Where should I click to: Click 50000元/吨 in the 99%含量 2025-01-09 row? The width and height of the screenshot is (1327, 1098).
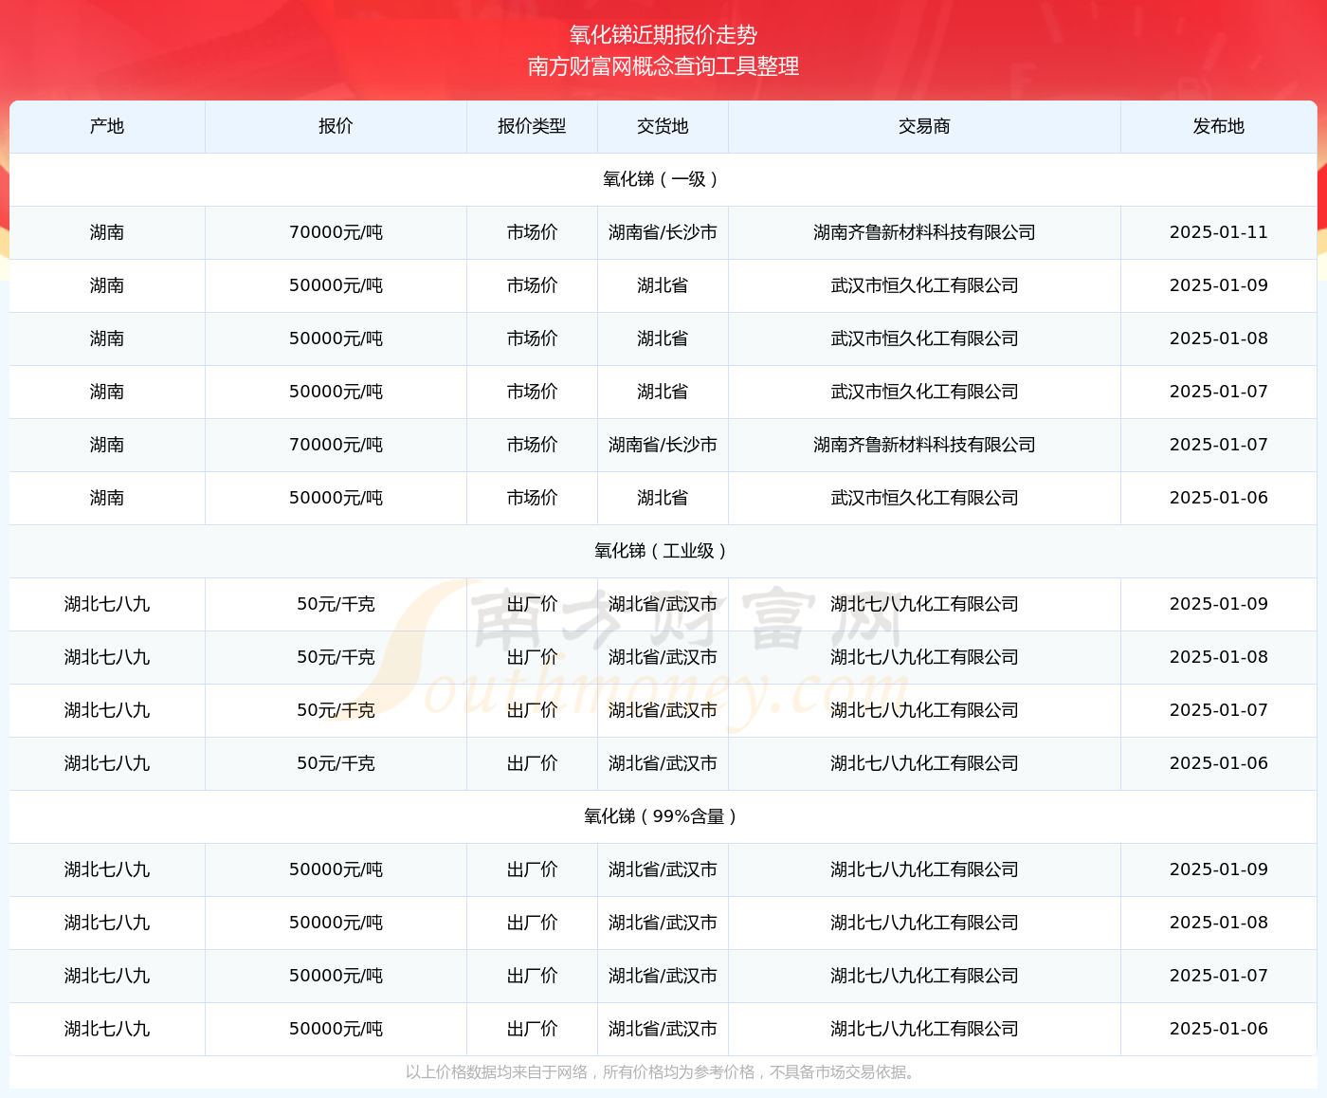[336, 869]
